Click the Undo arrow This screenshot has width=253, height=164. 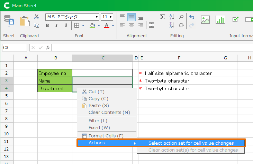click(192, 17)
